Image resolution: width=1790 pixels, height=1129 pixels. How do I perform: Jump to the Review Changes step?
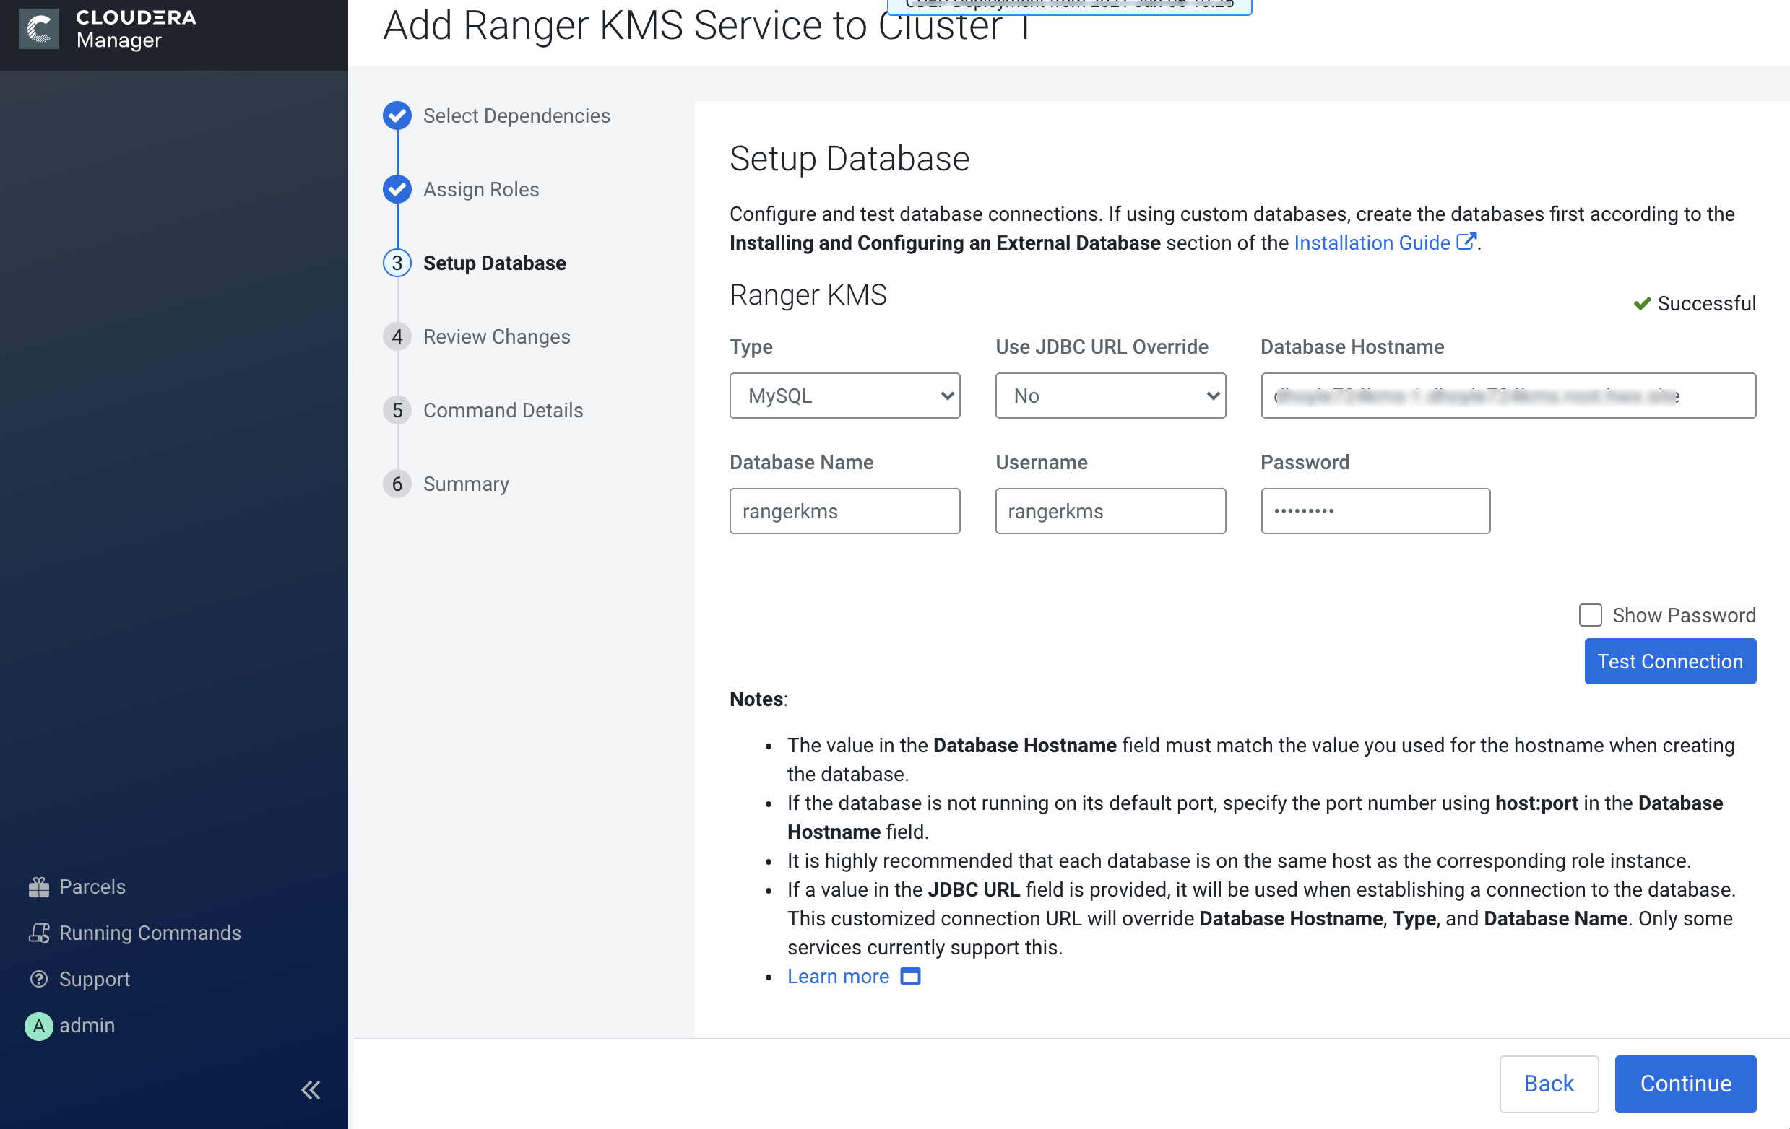coord(496,336)
